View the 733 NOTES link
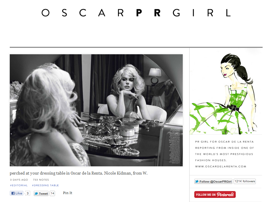 click(41, 180)
